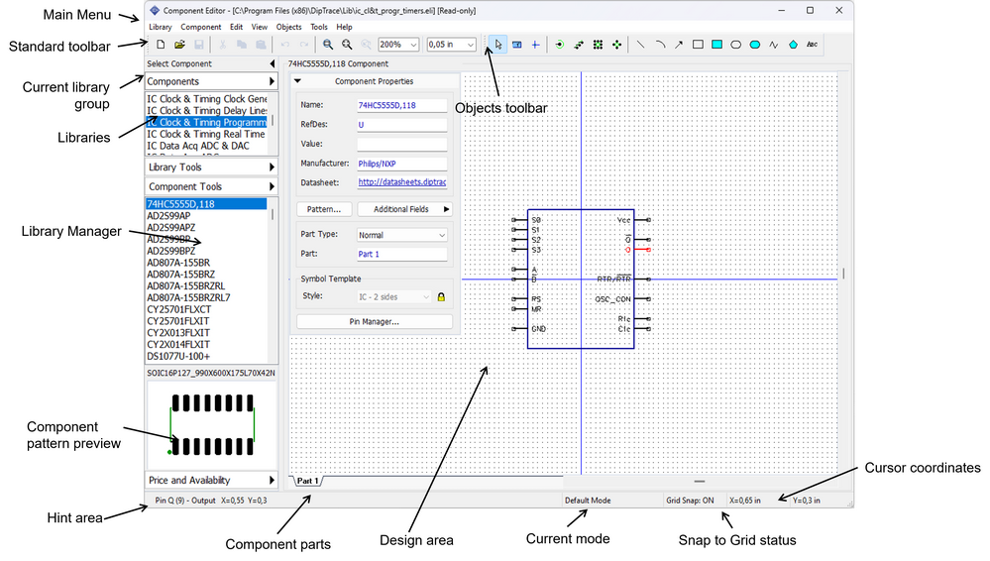The image size is (990, 561).
Task: Open the View menu
Action: click(x=259, y=27)
